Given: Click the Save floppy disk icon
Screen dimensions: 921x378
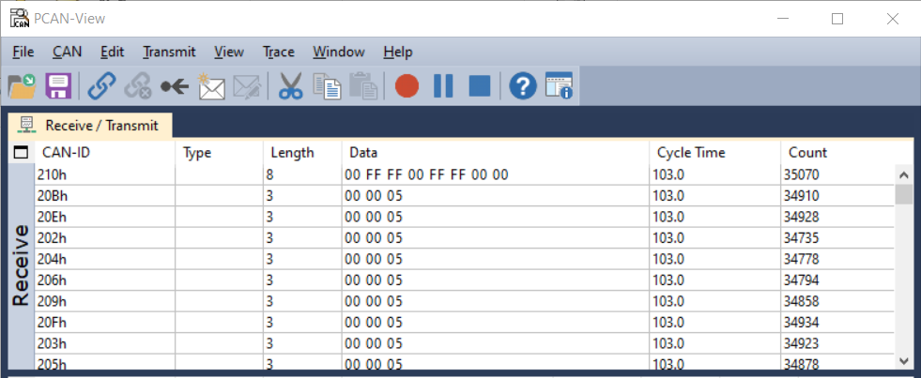Looking at the screenshot, I should pos(58,86).
